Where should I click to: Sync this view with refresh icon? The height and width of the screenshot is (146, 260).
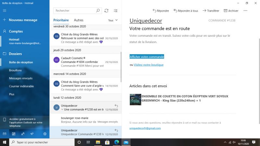coord(106,11)
